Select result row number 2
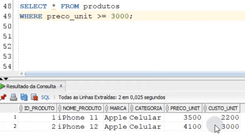Viewport: 245px width, 137px height. click(15, 126)
